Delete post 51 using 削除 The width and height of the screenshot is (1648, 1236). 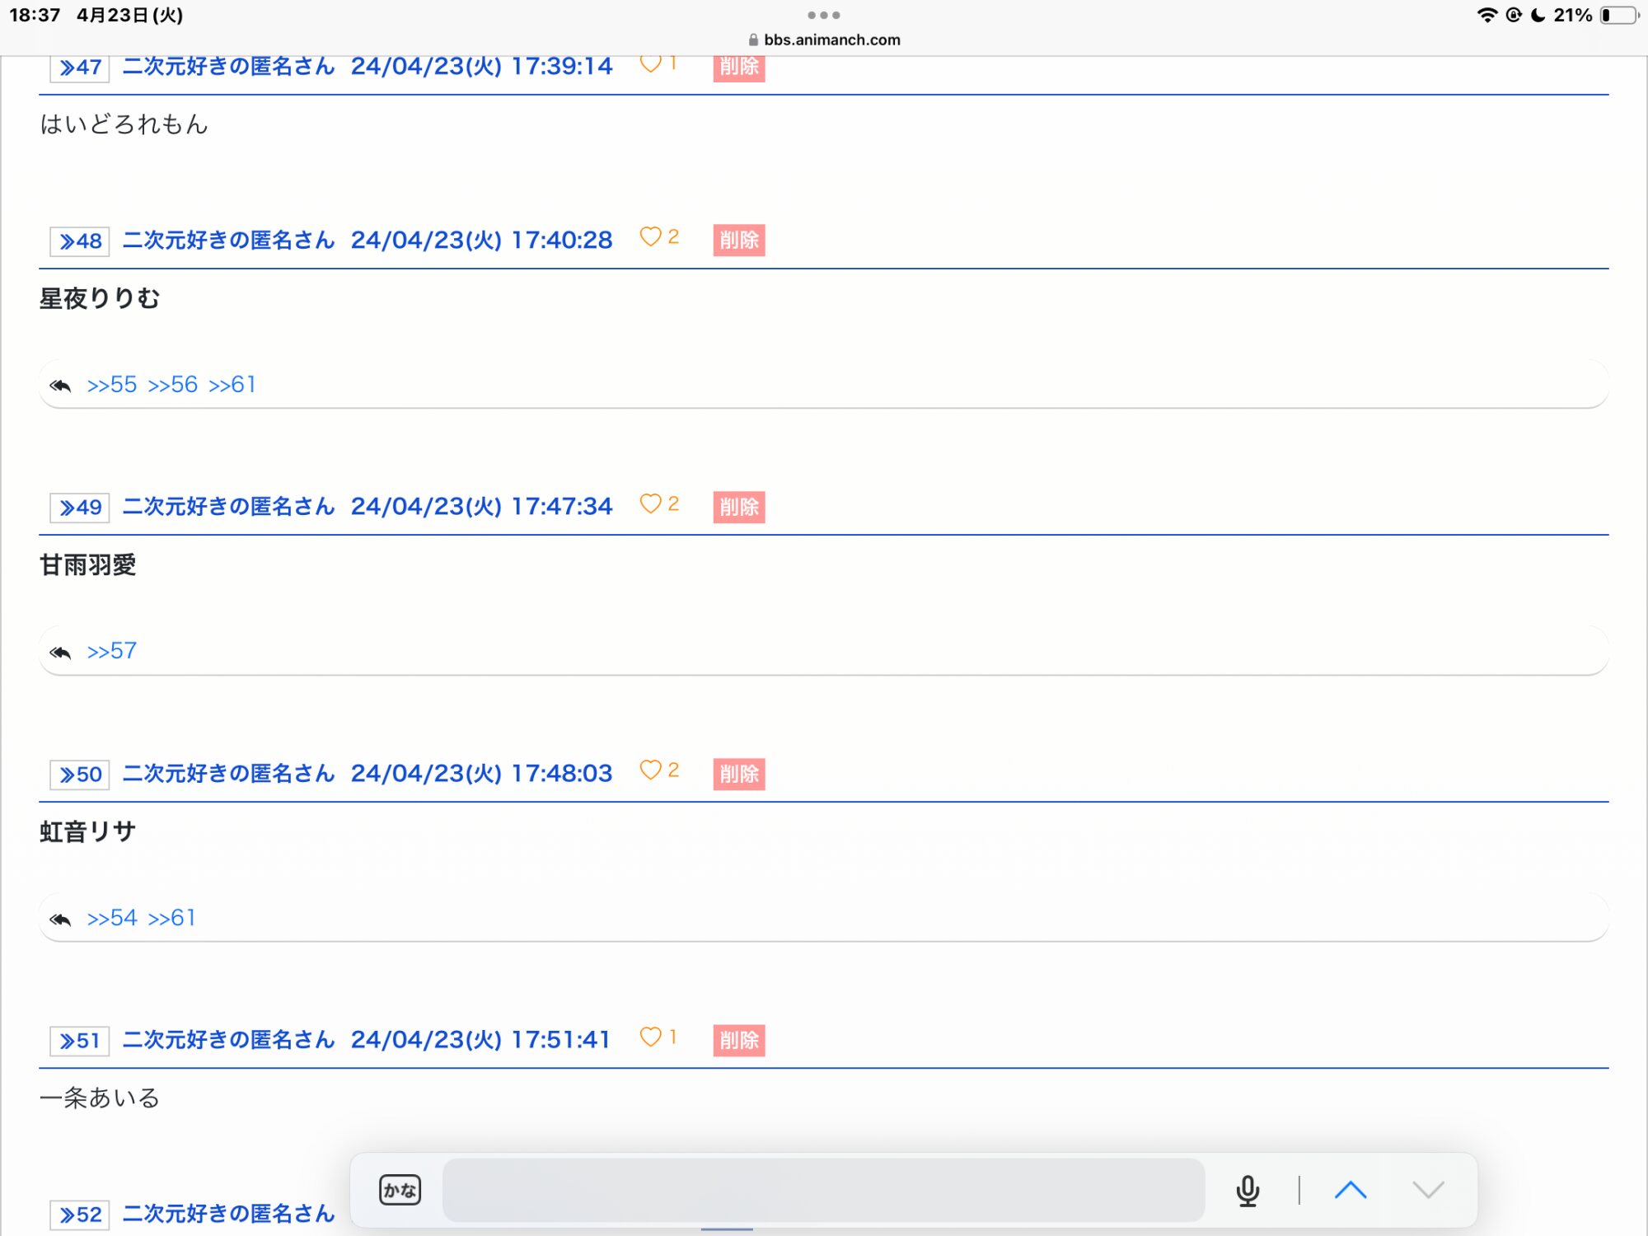pos(738,1040)
